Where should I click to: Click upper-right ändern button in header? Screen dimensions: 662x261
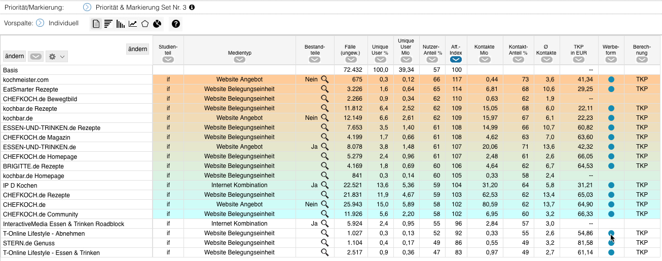[x=137, y=49]
